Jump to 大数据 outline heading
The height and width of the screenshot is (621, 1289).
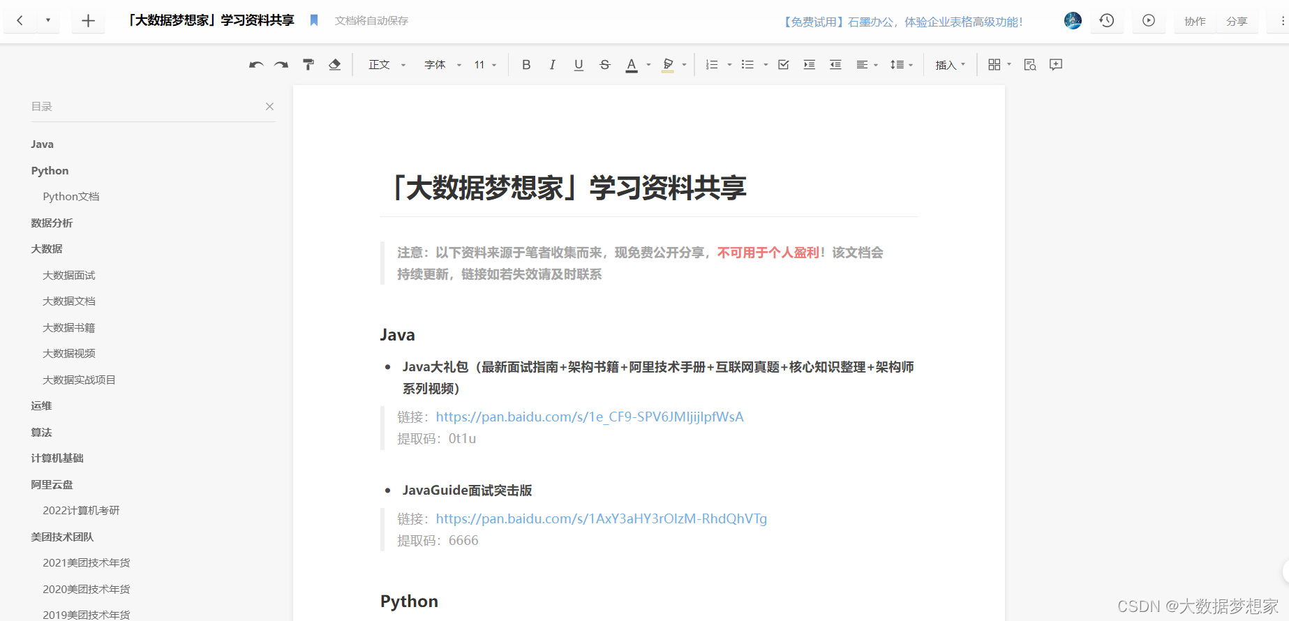47,249
